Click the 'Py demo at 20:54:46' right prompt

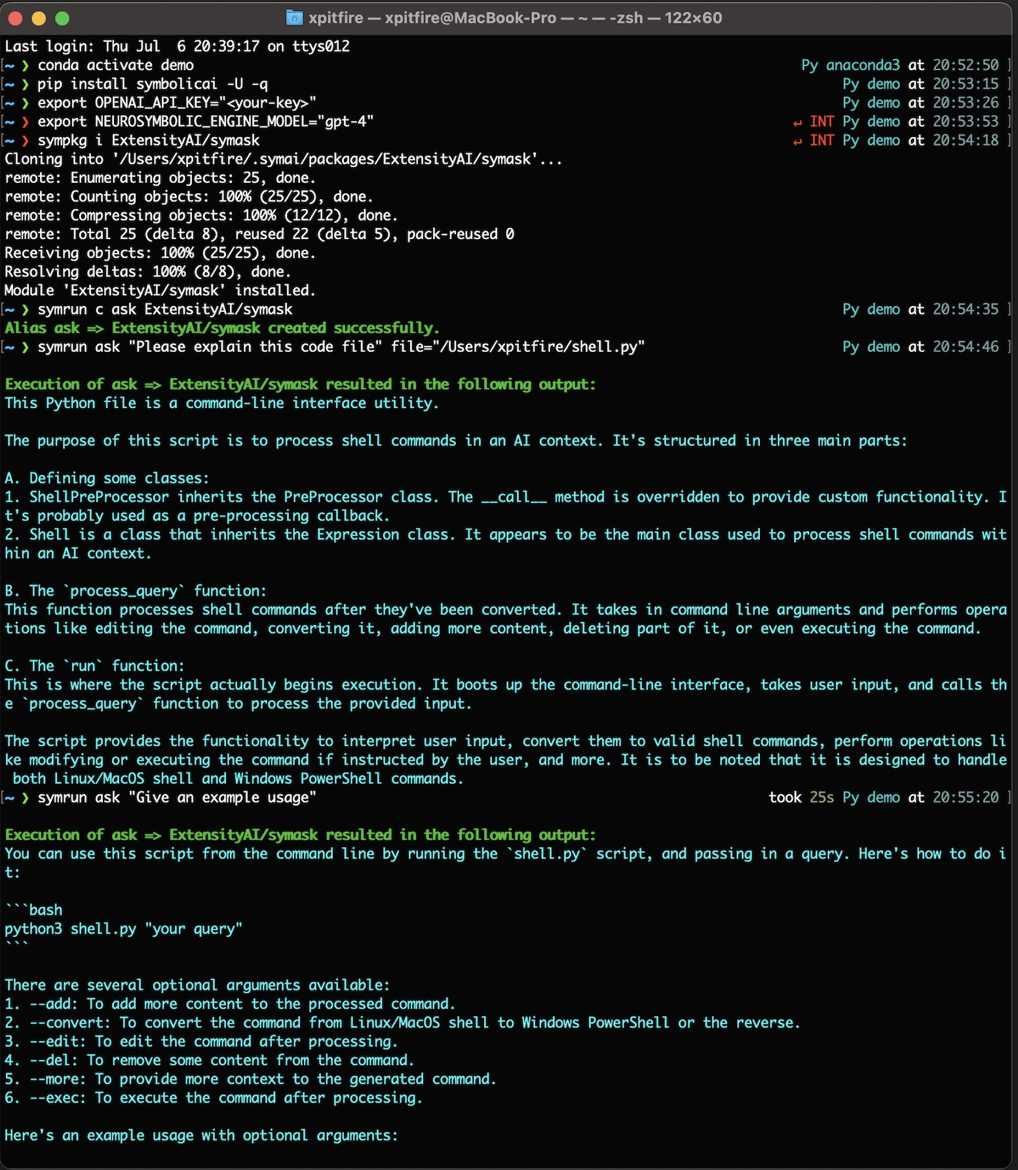(x=920, y=347)
